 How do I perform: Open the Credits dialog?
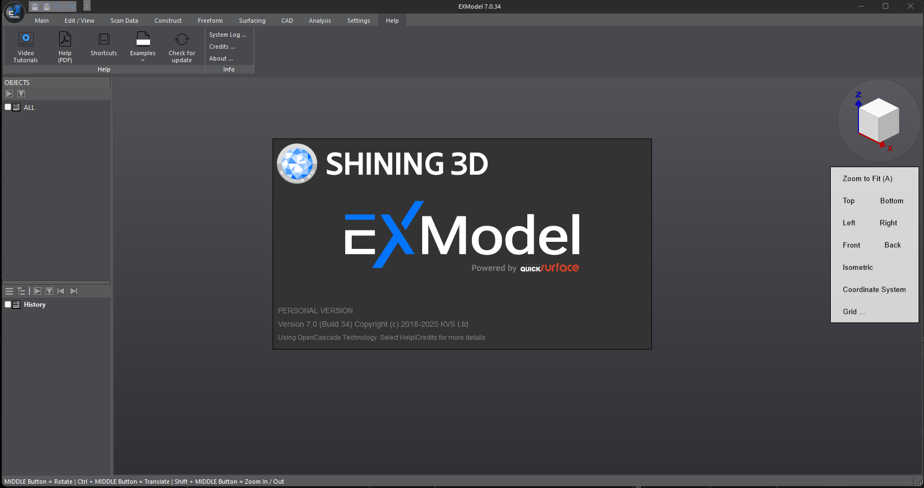(x=222, y=47)
